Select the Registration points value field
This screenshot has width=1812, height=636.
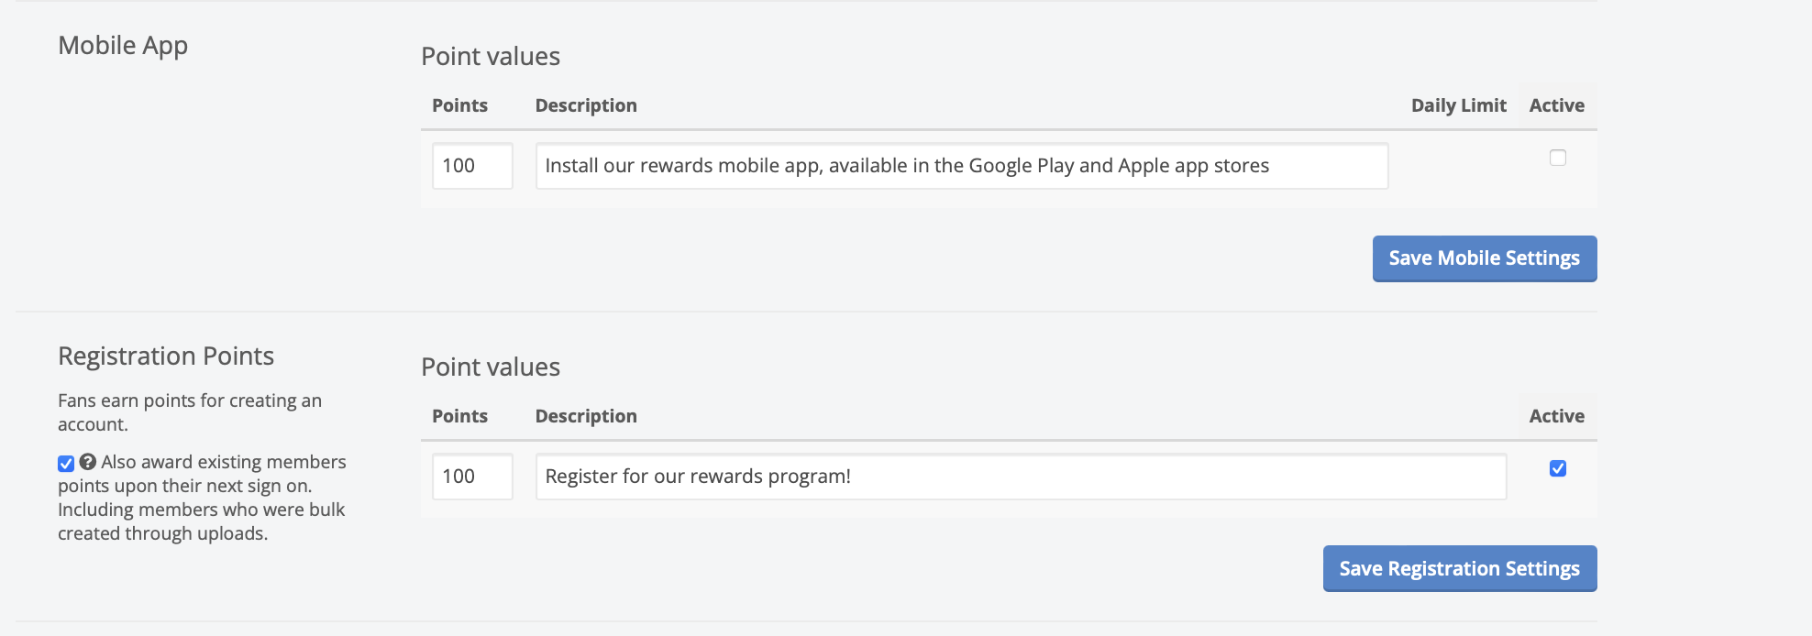tap(471, 477)
